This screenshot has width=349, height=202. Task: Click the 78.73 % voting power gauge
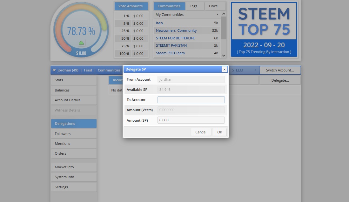click(x=81, y=30)
